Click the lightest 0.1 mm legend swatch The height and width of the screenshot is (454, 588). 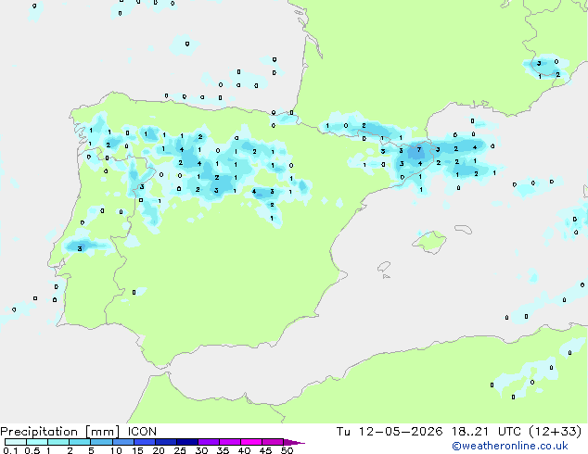click(x=16, y=442)
